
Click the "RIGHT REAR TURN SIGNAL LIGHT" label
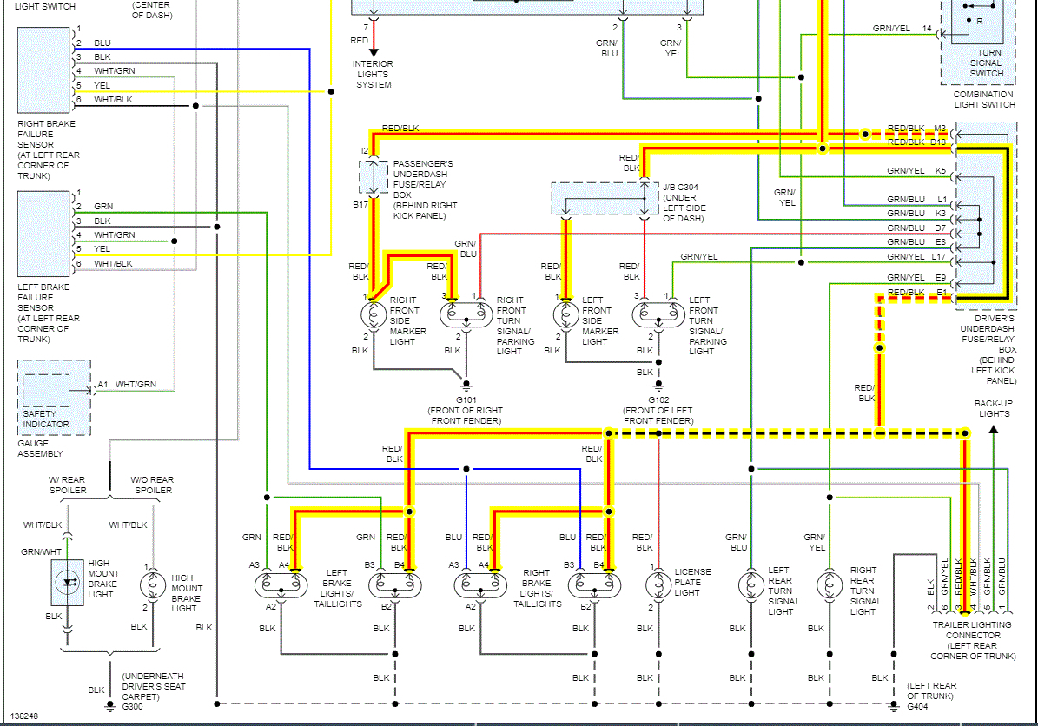(865, 591)
